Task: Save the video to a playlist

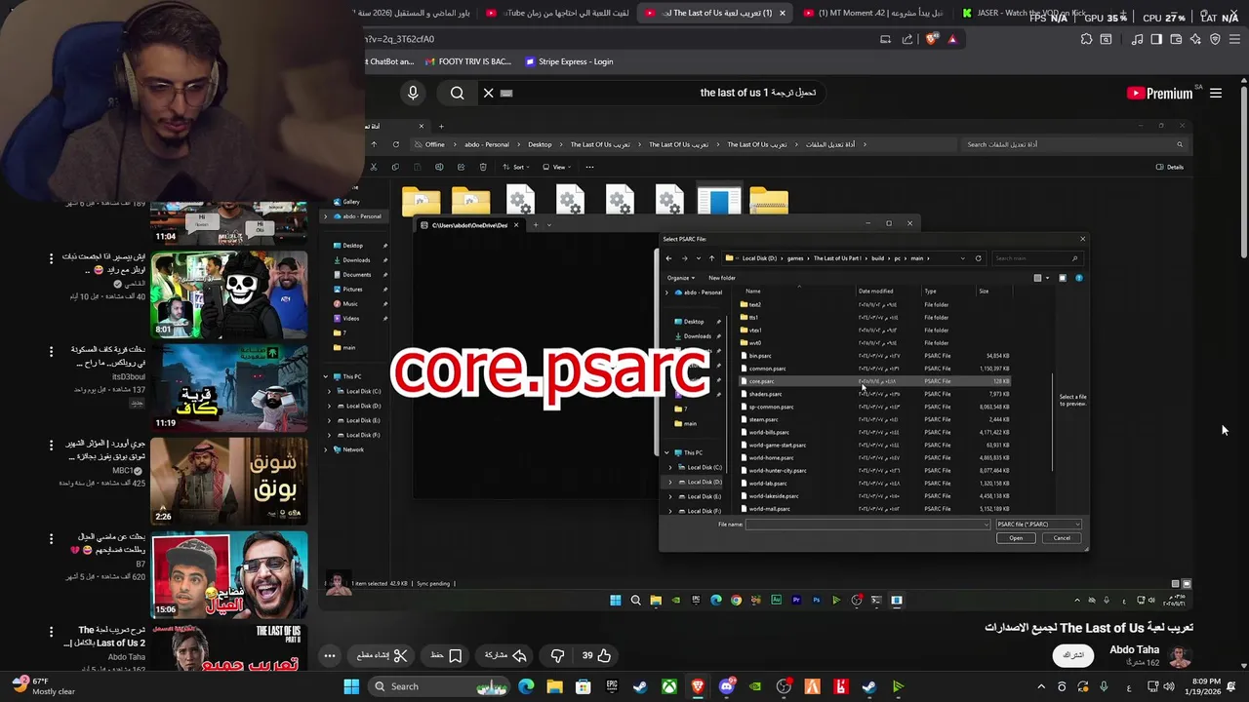Action: tap(445, 655)
